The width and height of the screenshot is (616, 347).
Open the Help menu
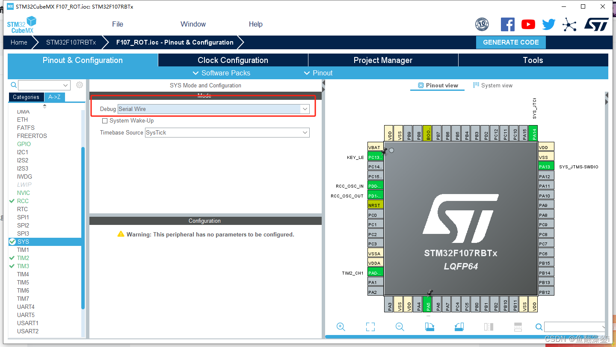click(x=256, y=24)
